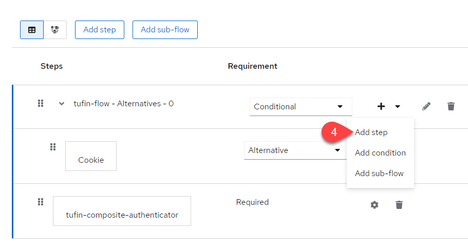
Task: Open the Conditional requirement dropdown
Action: pyautogui.click(x=301, y=107)
